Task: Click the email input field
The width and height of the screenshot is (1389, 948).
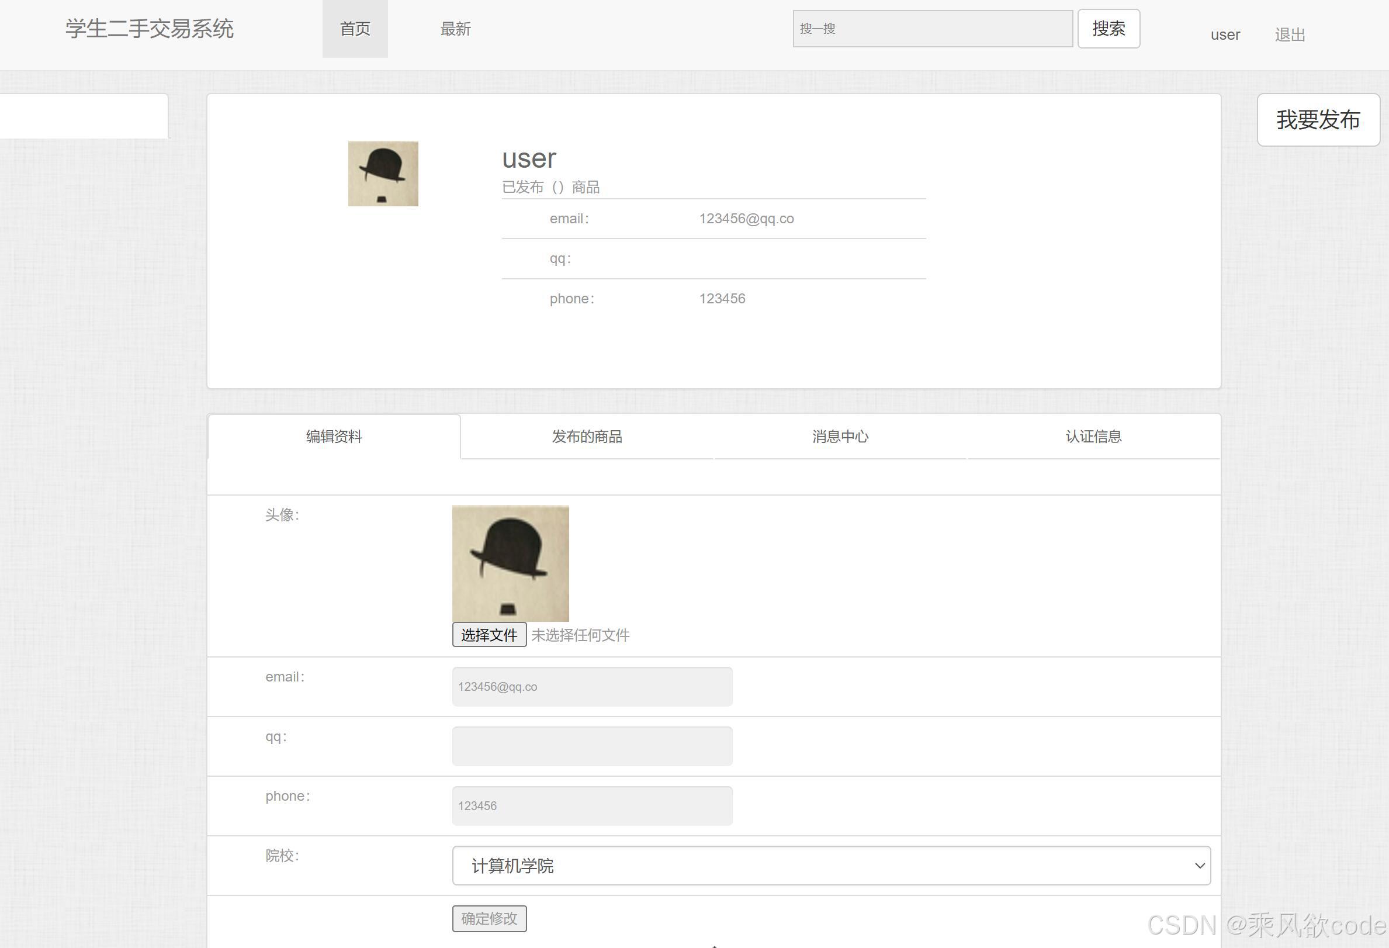Action: pos(592,686)
